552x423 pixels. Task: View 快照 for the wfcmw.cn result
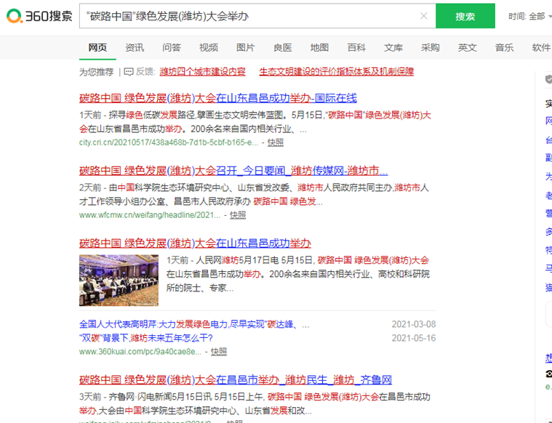238,215
